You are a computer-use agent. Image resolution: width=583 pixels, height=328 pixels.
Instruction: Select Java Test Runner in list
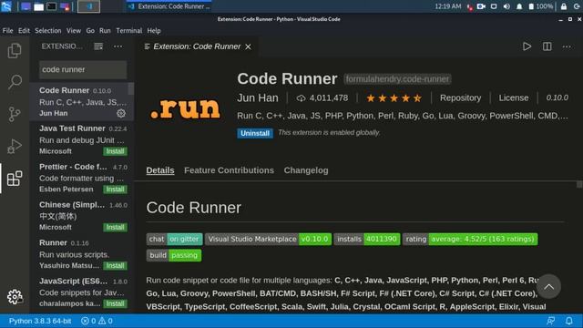pyautogui.click(x=82, y=139)
